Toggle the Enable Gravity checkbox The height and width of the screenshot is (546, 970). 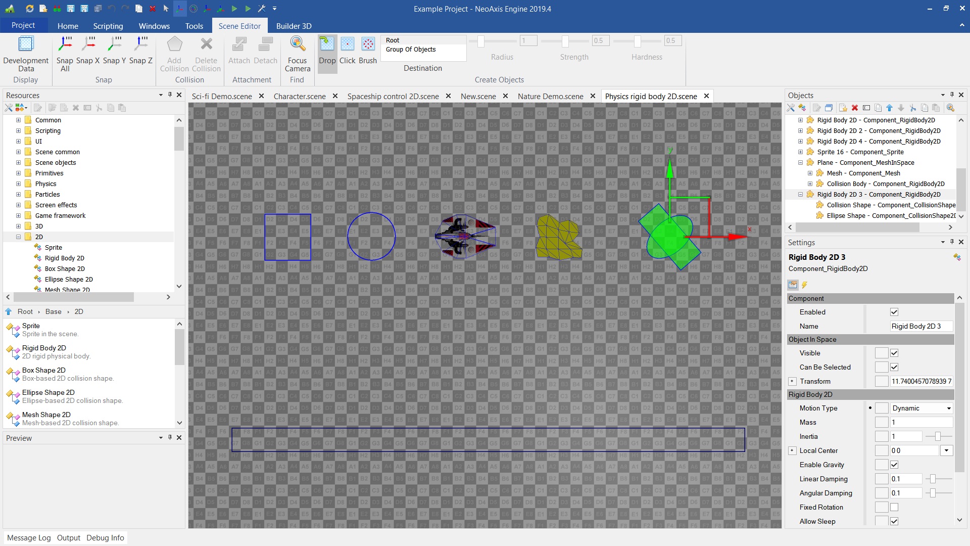click(x=894, y=465)
